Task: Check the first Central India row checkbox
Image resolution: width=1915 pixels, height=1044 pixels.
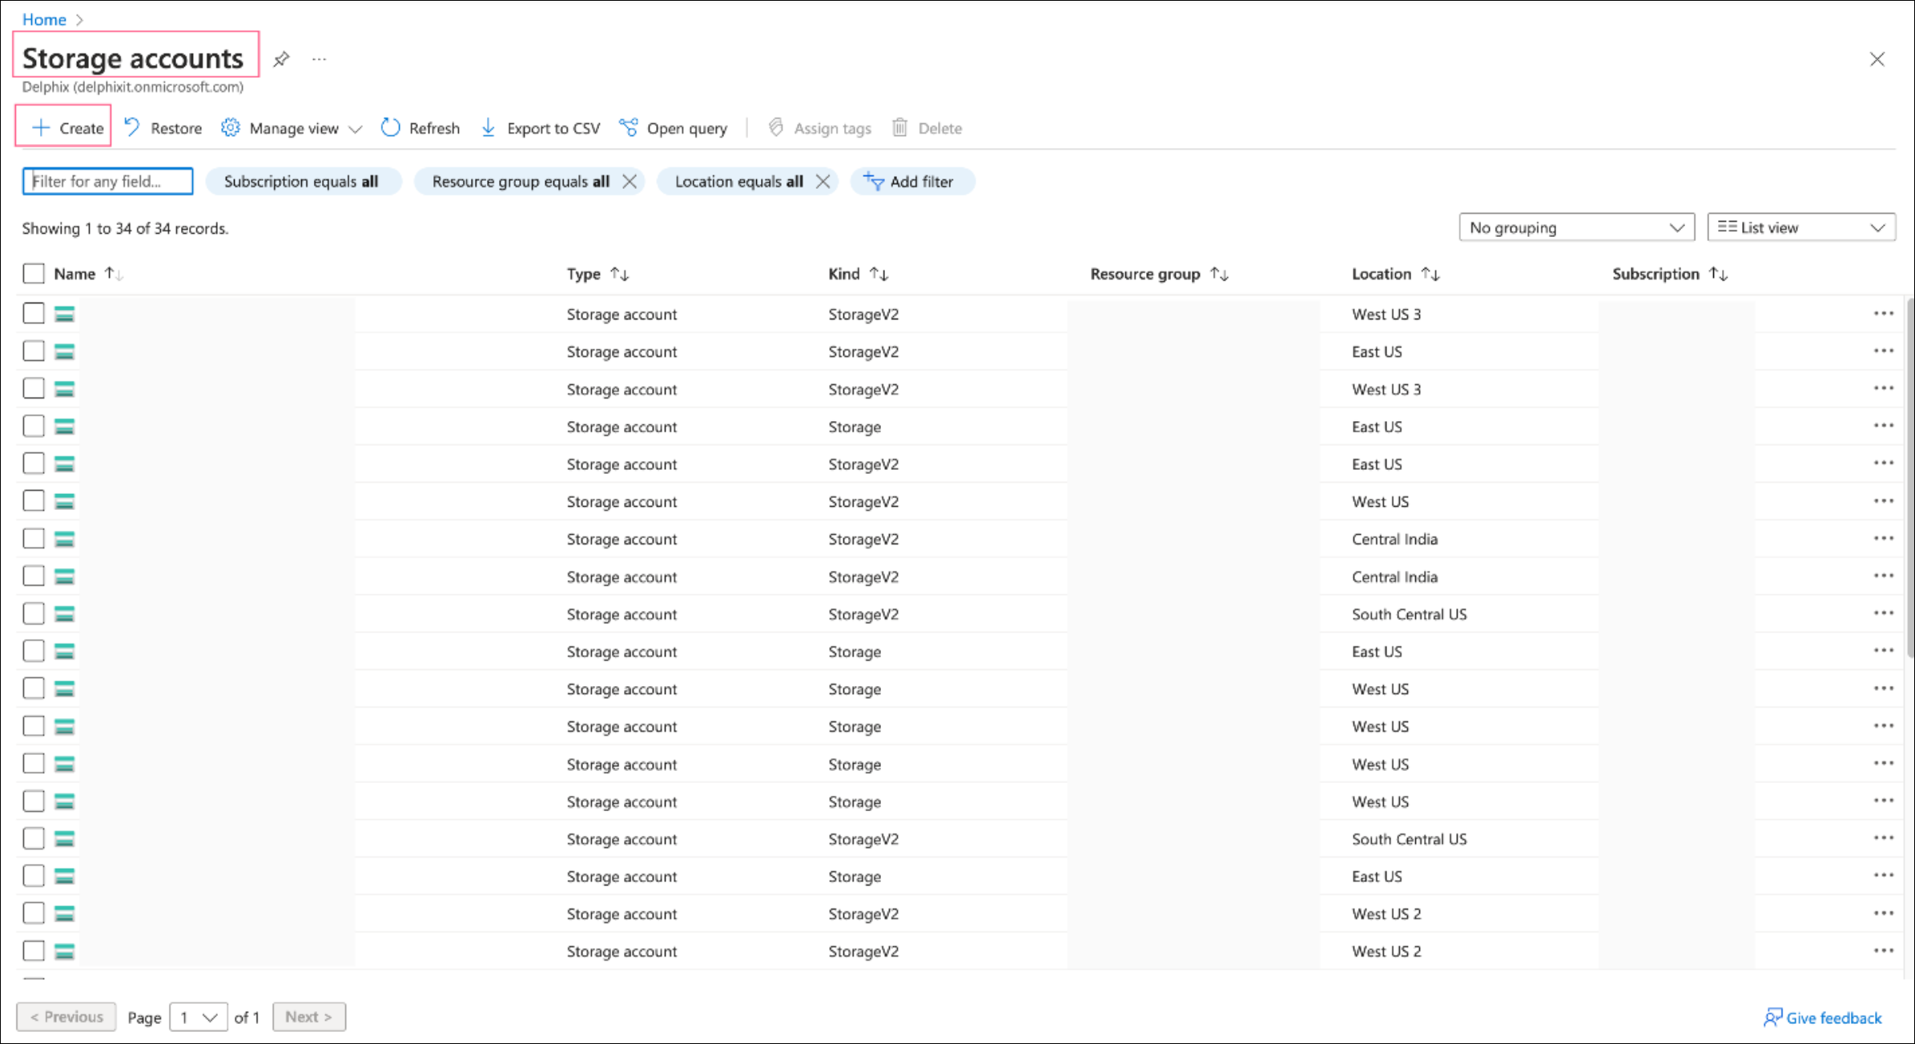Action: click(34, 539)
